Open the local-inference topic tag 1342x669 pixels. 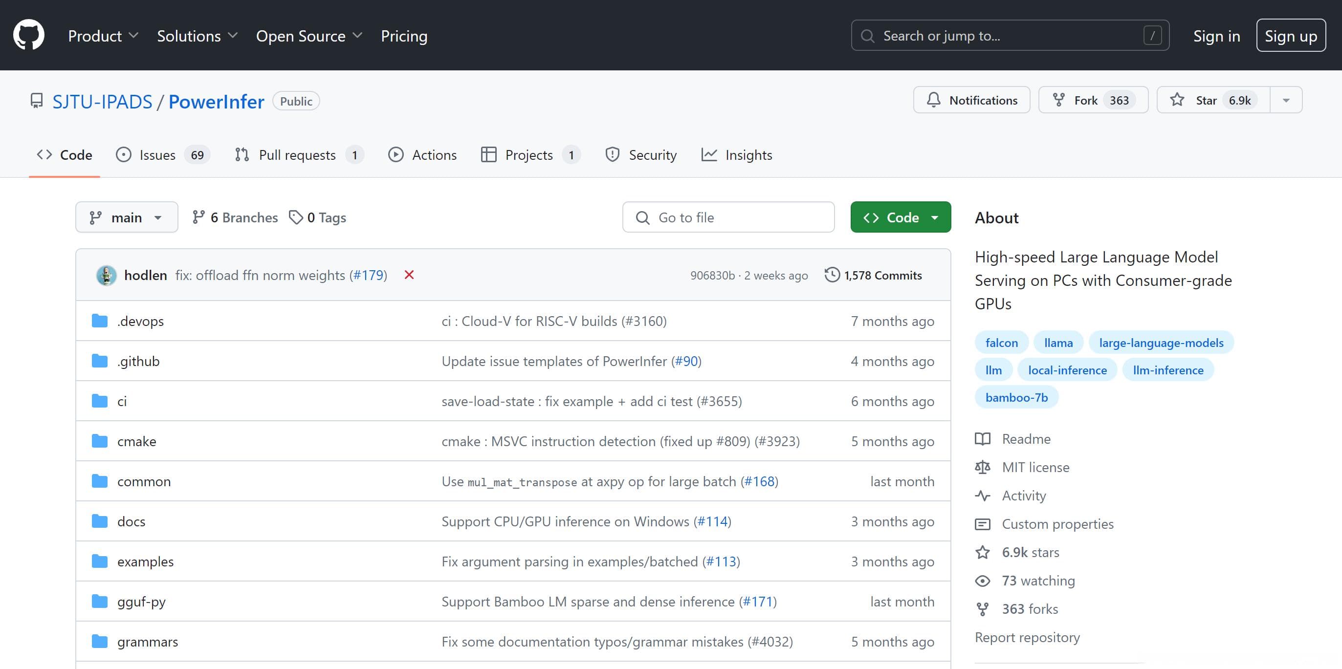pos(1067,369)
